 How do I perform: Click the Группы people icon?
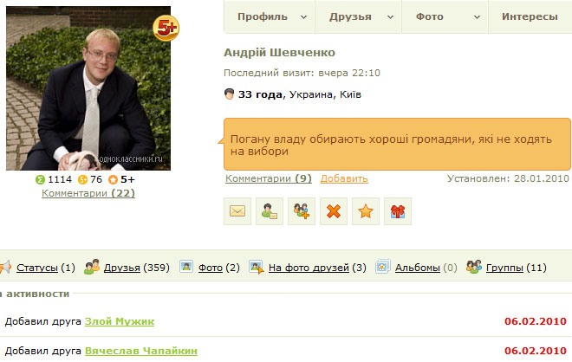click(474, 267)
